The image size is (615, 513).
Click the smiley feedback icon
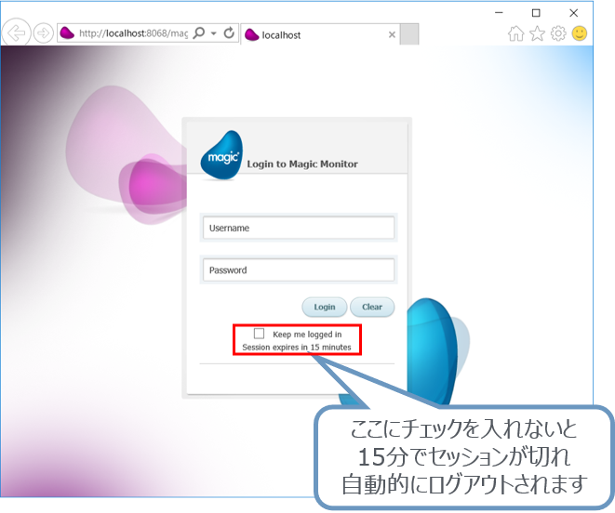pyautogui.click(x=580, y=34)
